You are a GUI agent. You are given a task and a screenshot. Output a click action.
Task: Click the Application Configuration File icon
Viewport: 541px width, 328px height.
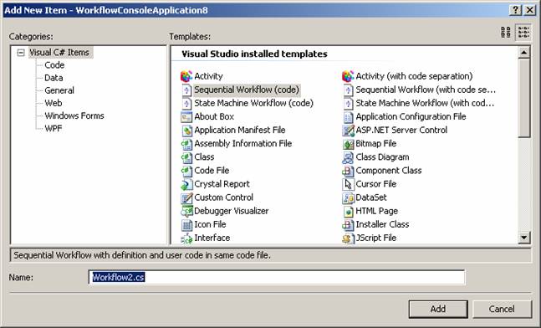coord(348,116)
